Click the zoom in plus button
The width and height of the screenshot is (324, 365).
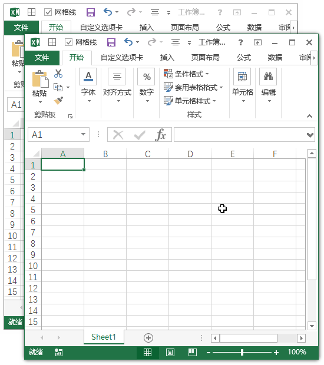276,353
